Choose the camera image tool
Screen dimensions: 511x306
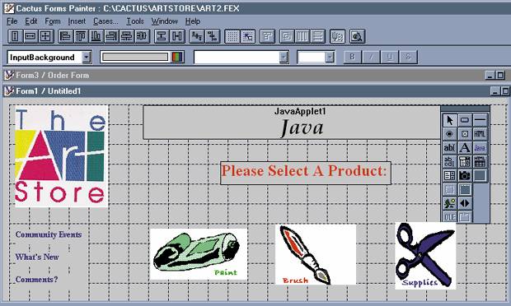click(x=465, y=175)
